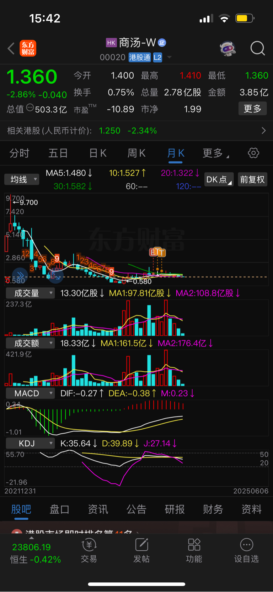273x592 pixels.
Task: Select the 股吧 tab
Action: [x=21, y=509]
